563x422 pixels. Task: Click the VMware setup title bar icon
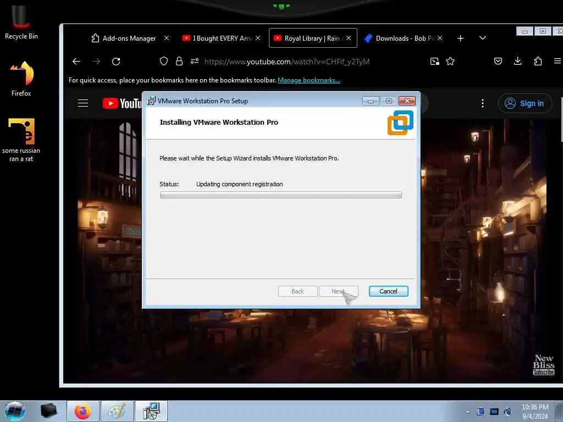(152, 101)
